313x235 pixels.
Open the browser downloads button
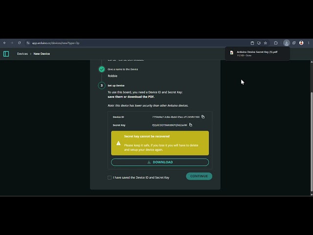pos(287,43)
